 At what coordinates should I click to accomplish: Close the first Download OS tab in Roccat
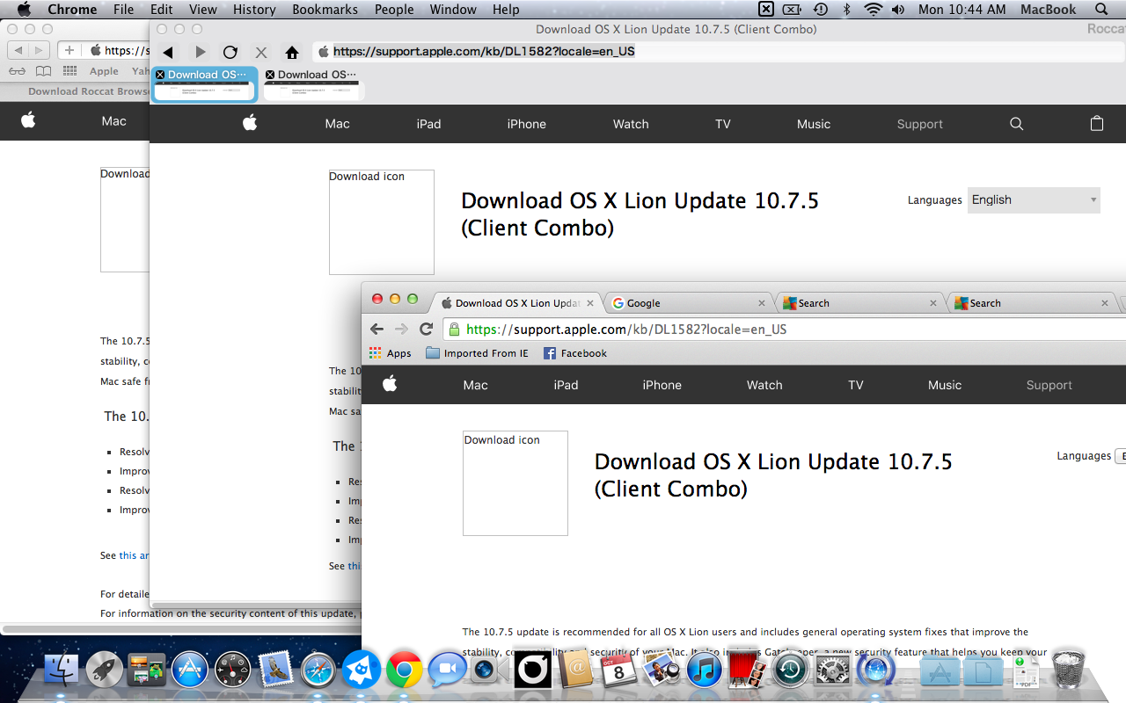160,75
